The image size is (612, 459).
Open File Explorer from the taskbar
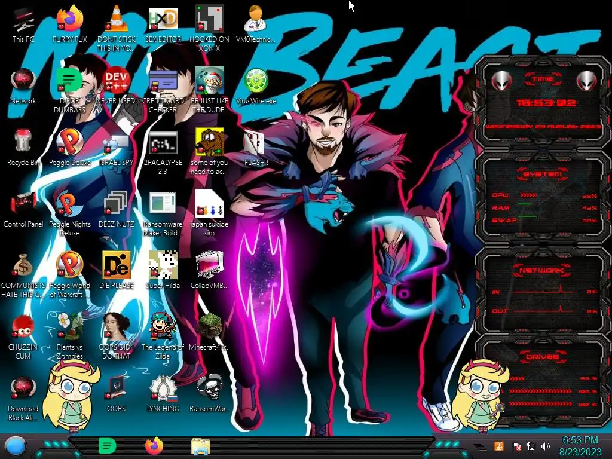[201, 446]
